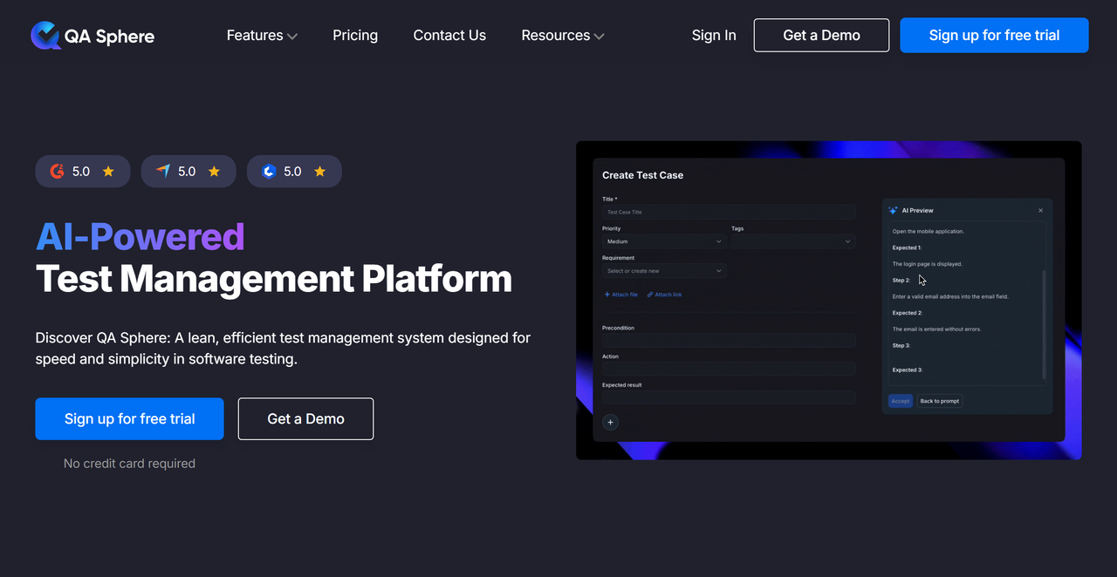The image size is (1117, 577).
Task: Click the Back to prompt button
Action: [x=940, y=401]
